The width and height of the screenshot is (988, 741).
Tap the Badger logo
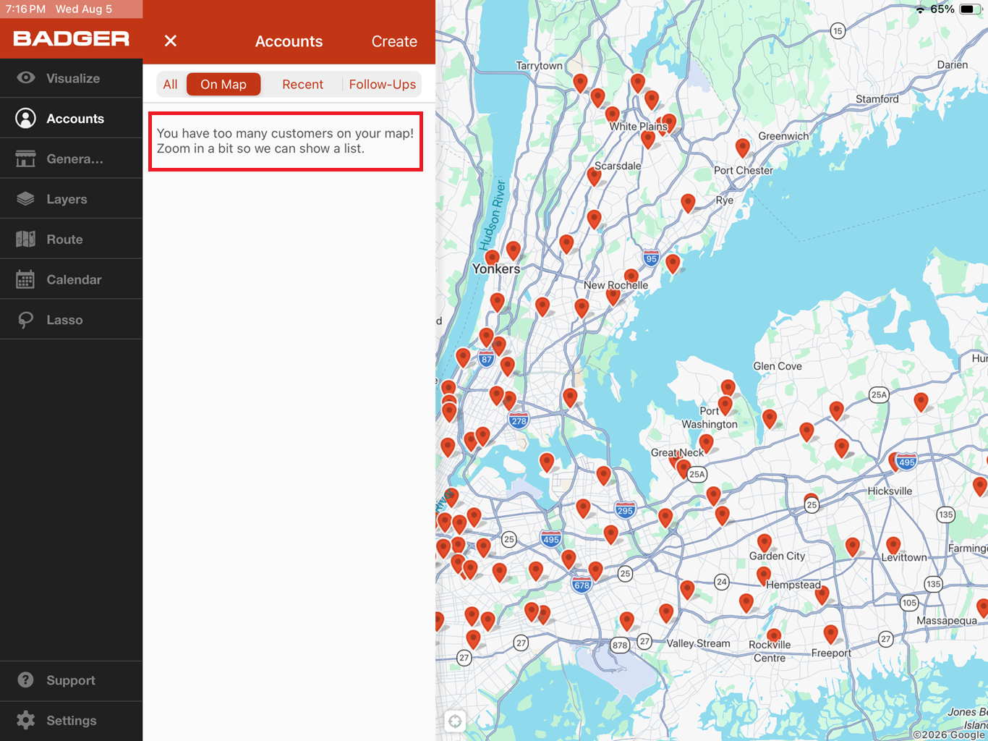pyautogui.click(x=71, y=38)
